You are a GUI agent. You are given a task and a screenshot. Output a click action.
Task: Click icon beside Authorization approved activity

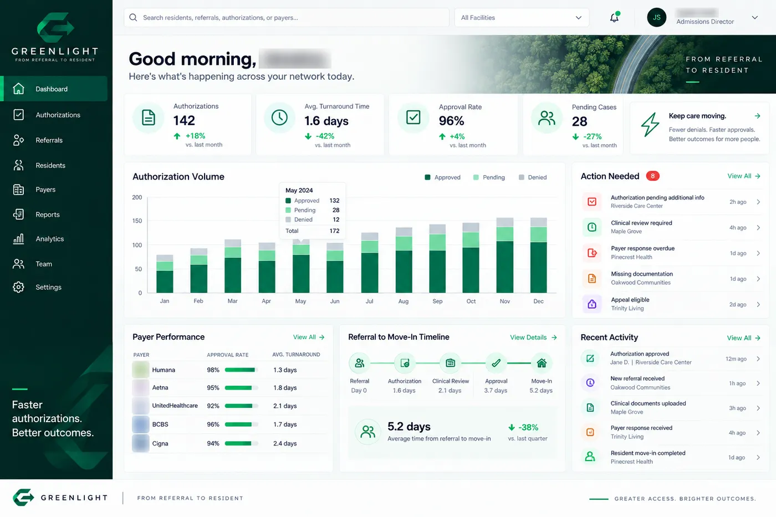coord(590,359)
